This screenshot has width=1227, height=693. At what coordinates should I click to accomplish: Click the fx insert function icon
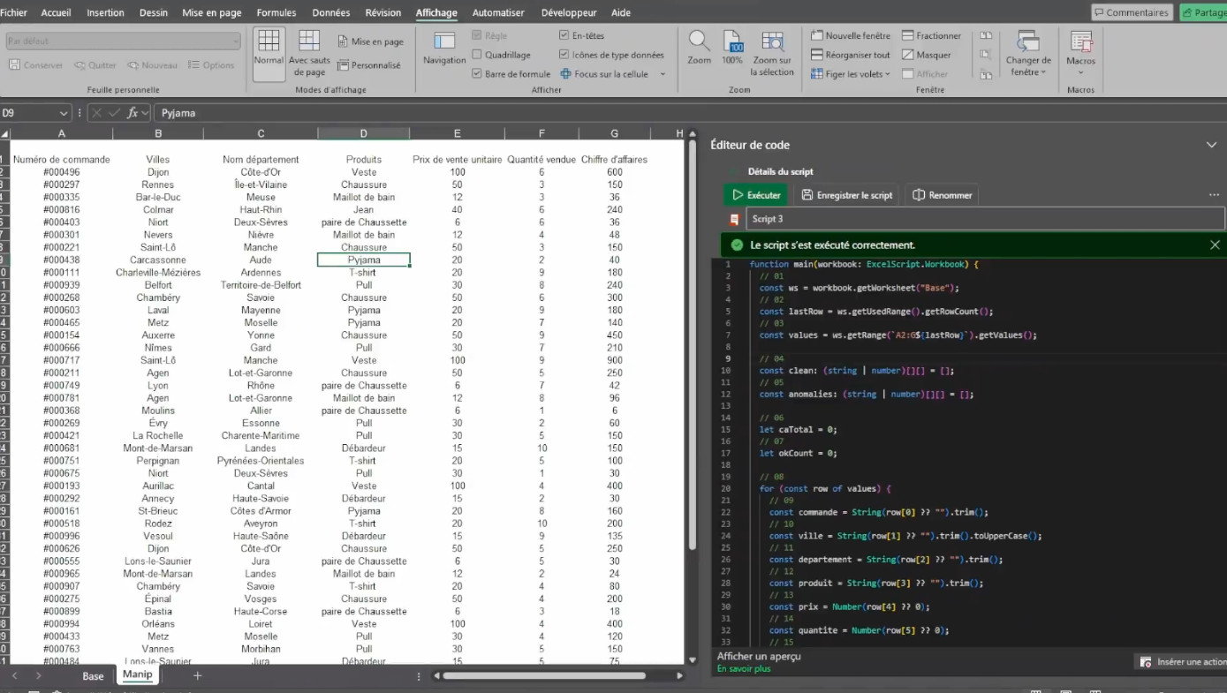click(x=133, y=113)
